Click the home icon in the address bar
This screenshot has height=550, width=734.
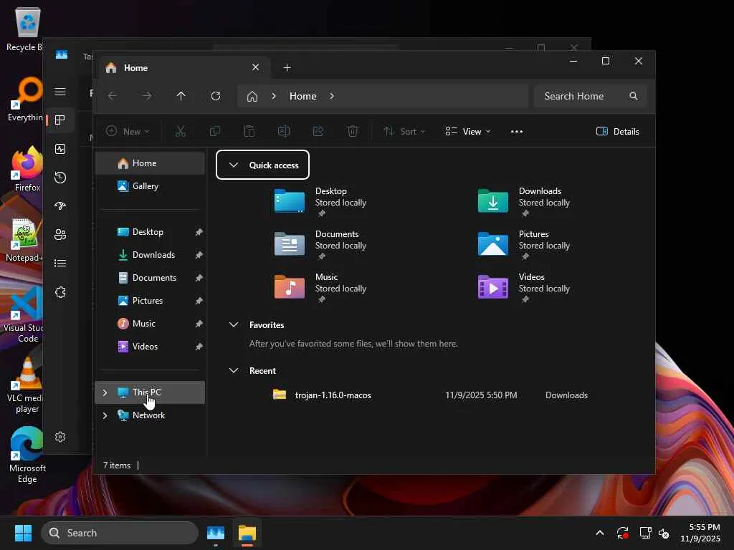(x=252, y=97)
